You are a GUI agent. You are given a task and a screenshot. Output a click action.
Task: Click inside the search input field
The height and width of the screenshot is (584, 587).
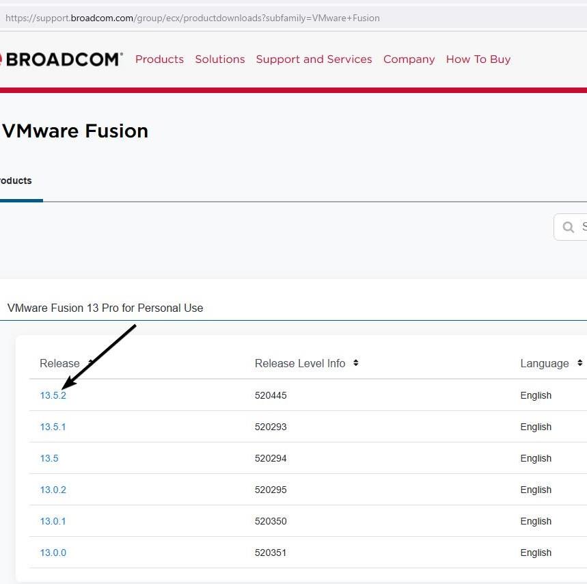[581, 226]
